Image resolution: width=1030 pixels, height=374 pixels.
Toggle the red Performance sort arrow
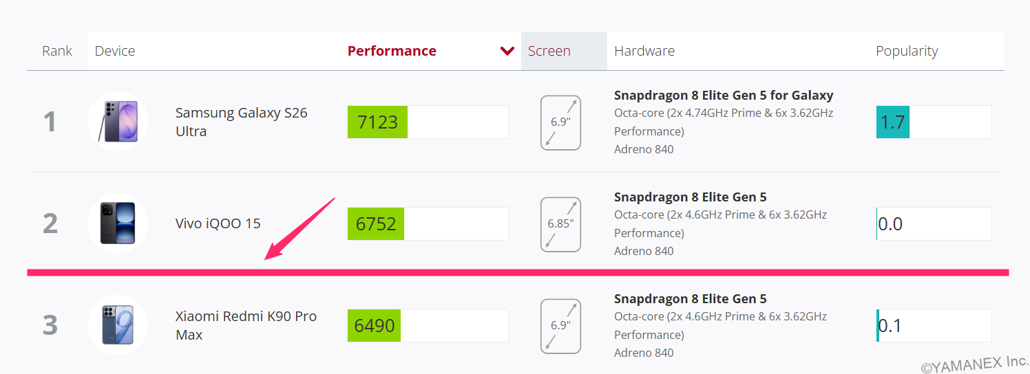tap(507, 51)
